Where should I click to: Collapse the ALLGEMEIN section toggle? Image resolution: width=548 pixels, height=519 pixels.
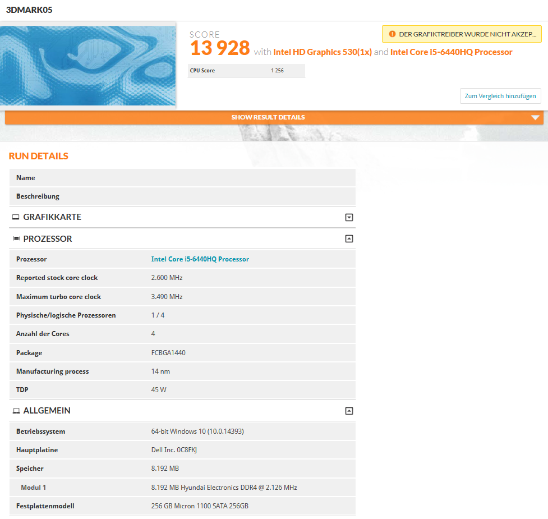pos(349,411)
